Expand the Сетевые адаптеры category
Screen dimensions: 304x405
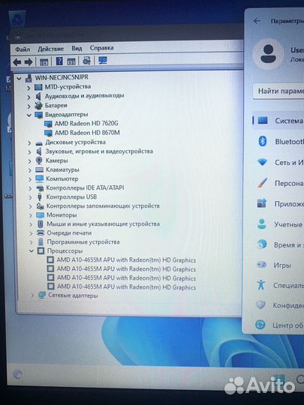pyautogui.click(x=32, y=295)
